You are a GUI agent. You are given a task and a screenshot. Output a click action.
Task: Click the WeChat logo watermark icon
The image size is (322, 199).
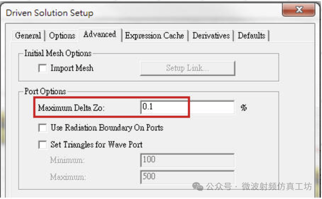pos(197,186)
